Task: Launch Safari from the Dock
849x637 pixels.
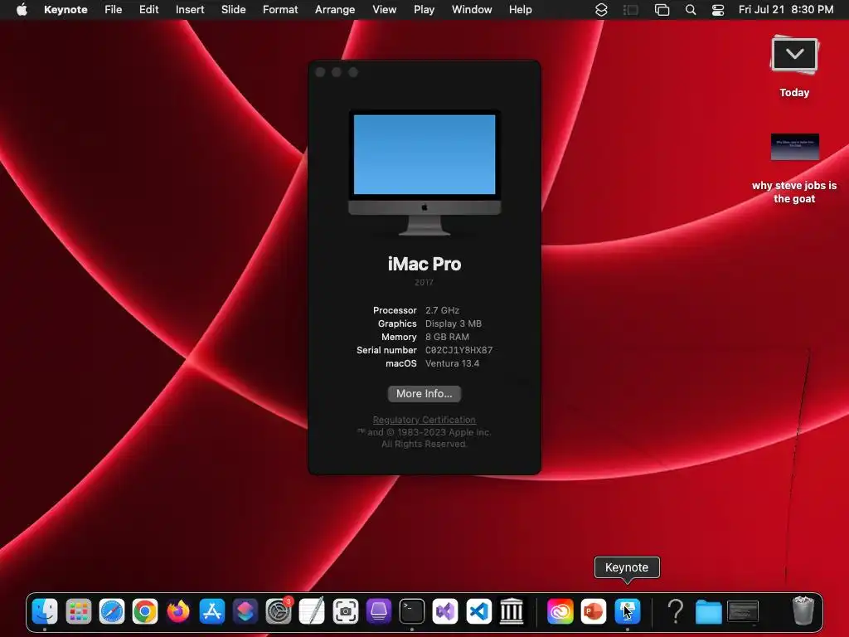Action: 112,611
